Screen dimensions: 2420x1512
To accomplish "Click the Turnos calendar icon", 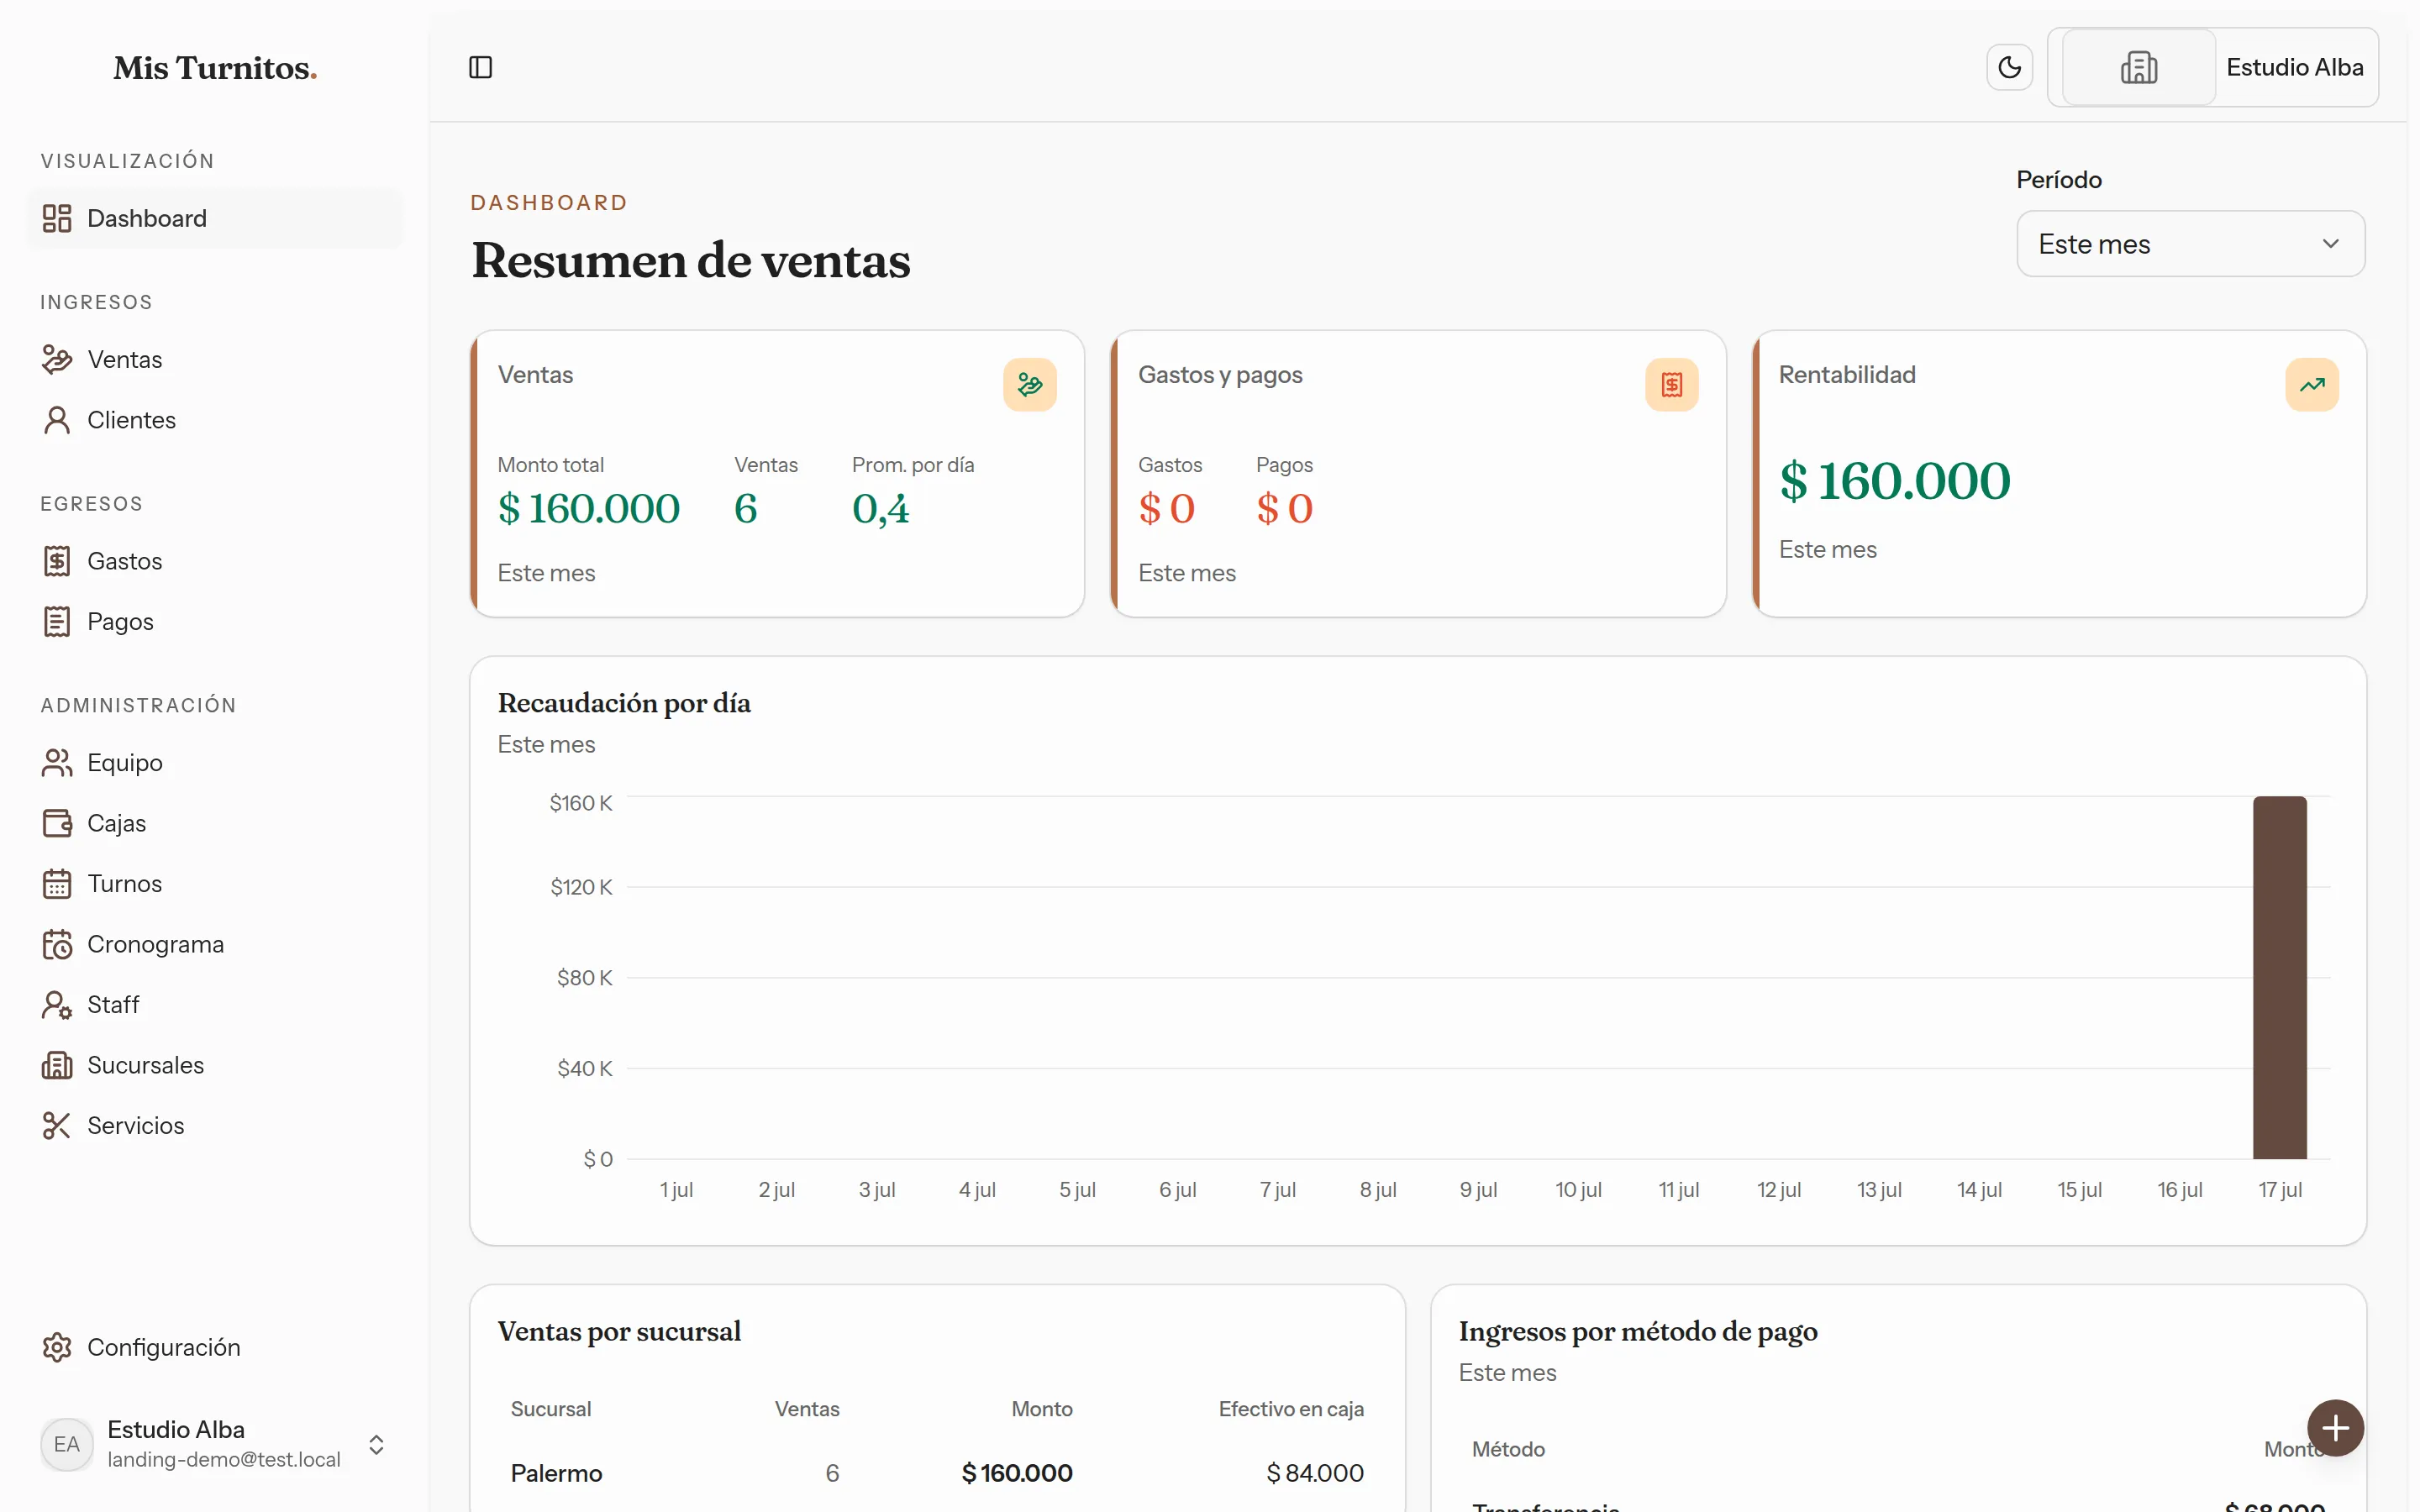I will point(57,883).
